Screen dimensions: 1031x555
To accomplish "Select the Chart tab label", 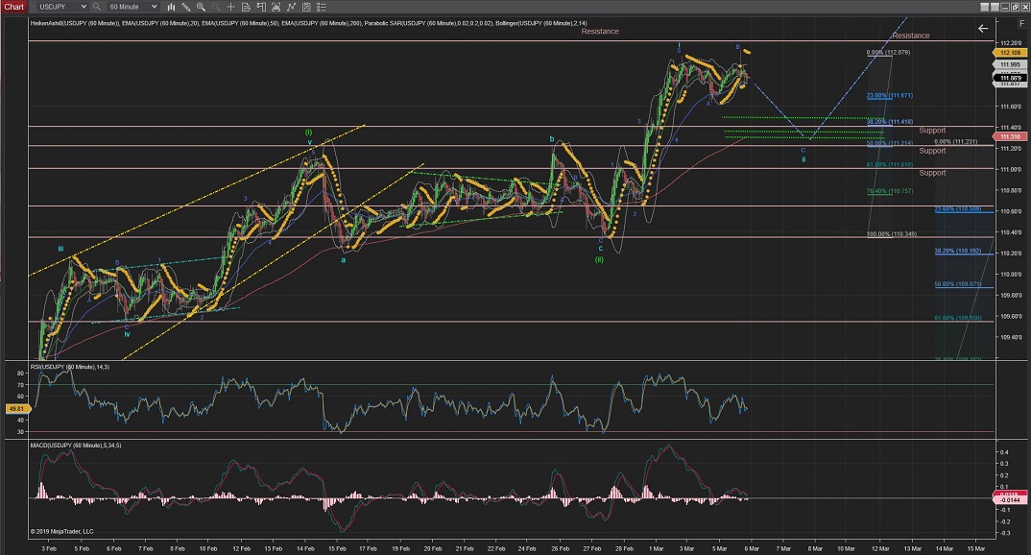I will pyautogui.click(x=13, y=7).
